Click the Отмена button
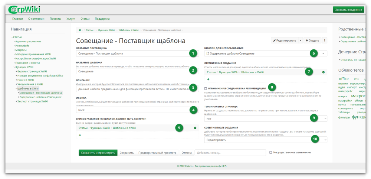This screenshot has height=179, width=371. (x=187, y=153)
